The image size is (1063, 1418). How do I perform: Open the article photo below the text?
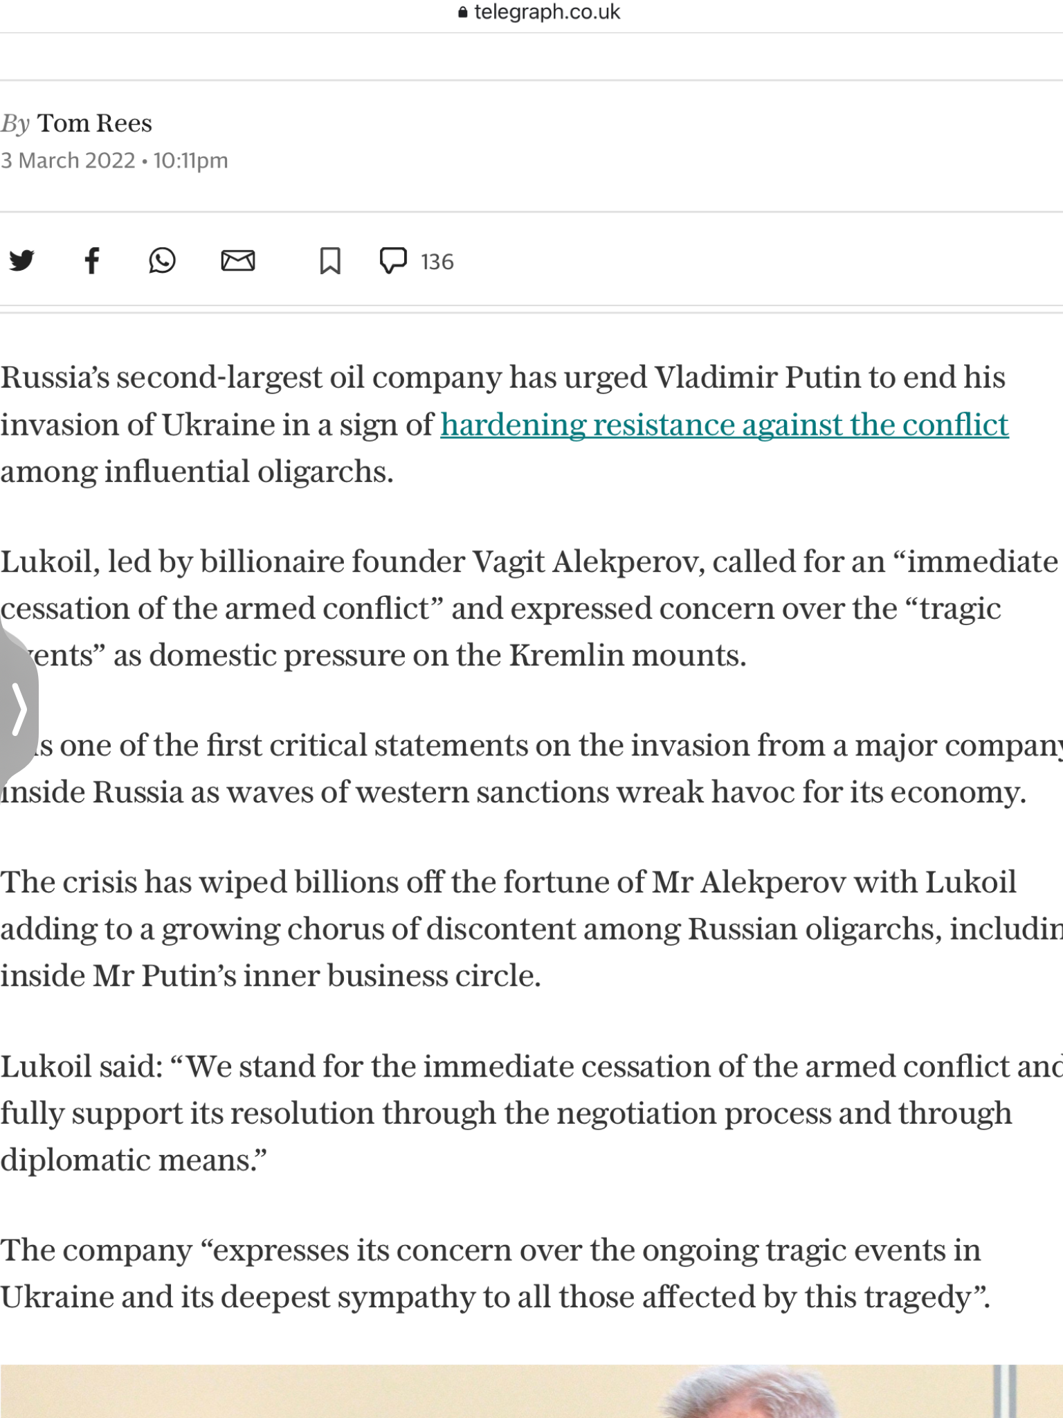click(x=531, y=1391)
